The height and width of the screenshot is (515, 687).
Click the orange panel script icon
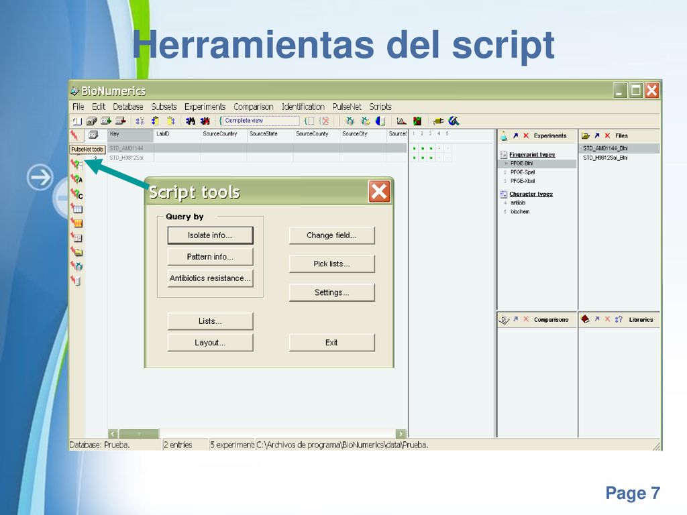click(x=76, y=223)
